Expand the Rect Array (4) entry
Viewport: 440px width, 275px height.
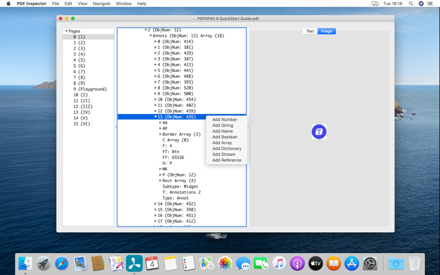[160, 181]
